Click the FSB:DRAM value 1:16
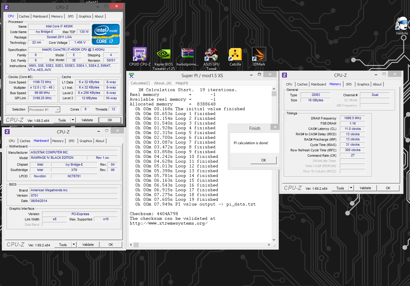 352,123
